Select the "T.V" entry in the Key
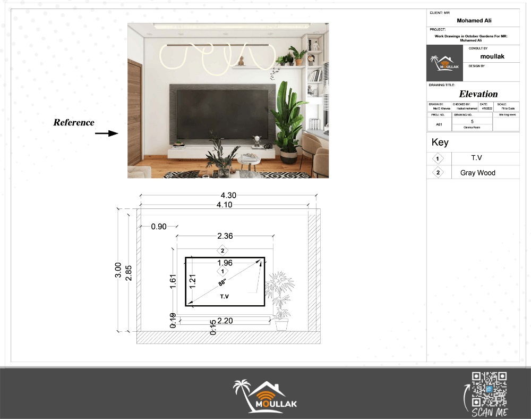 [477, 158]
